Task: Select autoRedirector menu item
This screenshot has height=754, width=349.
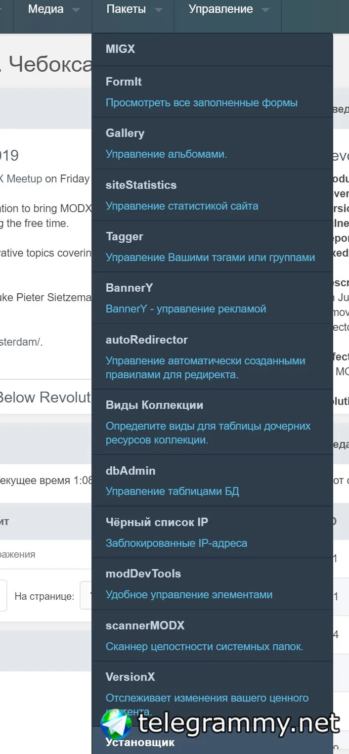Action: coord(212,356)
